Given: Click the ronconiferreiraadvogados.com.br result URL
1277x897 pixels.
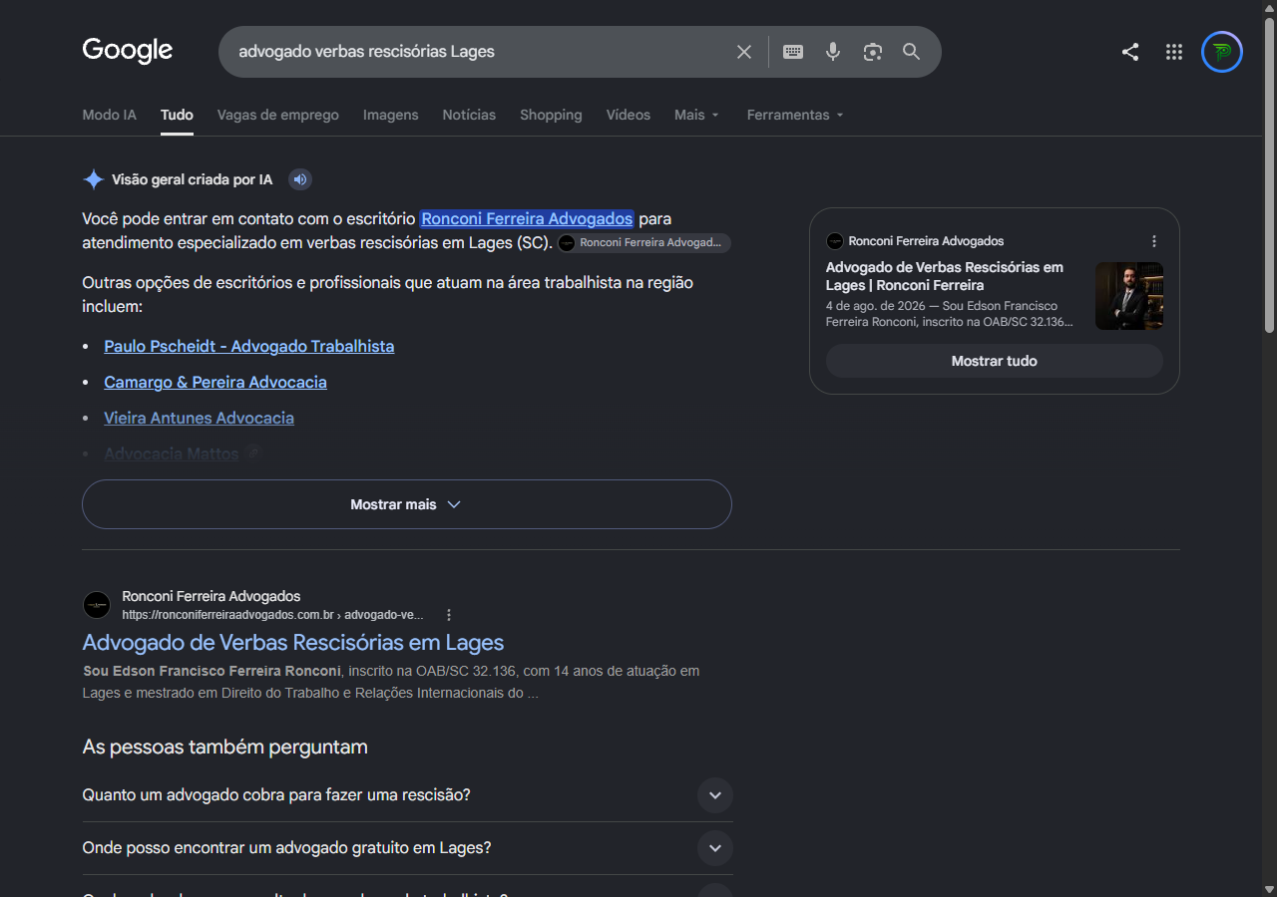Looking at the screenshot, I should [x=272, y=615].
